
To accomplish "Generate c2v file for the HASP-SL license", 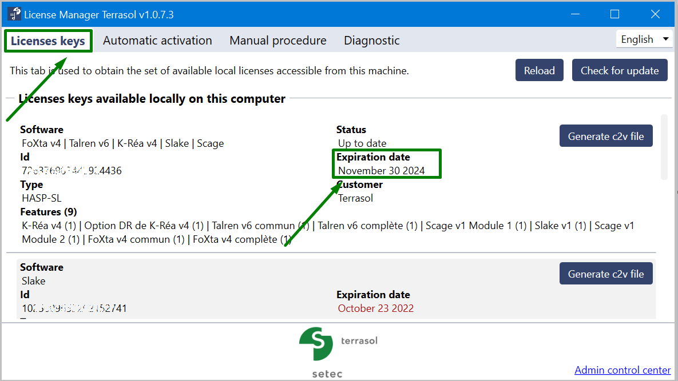I will (x=606, y=136).
